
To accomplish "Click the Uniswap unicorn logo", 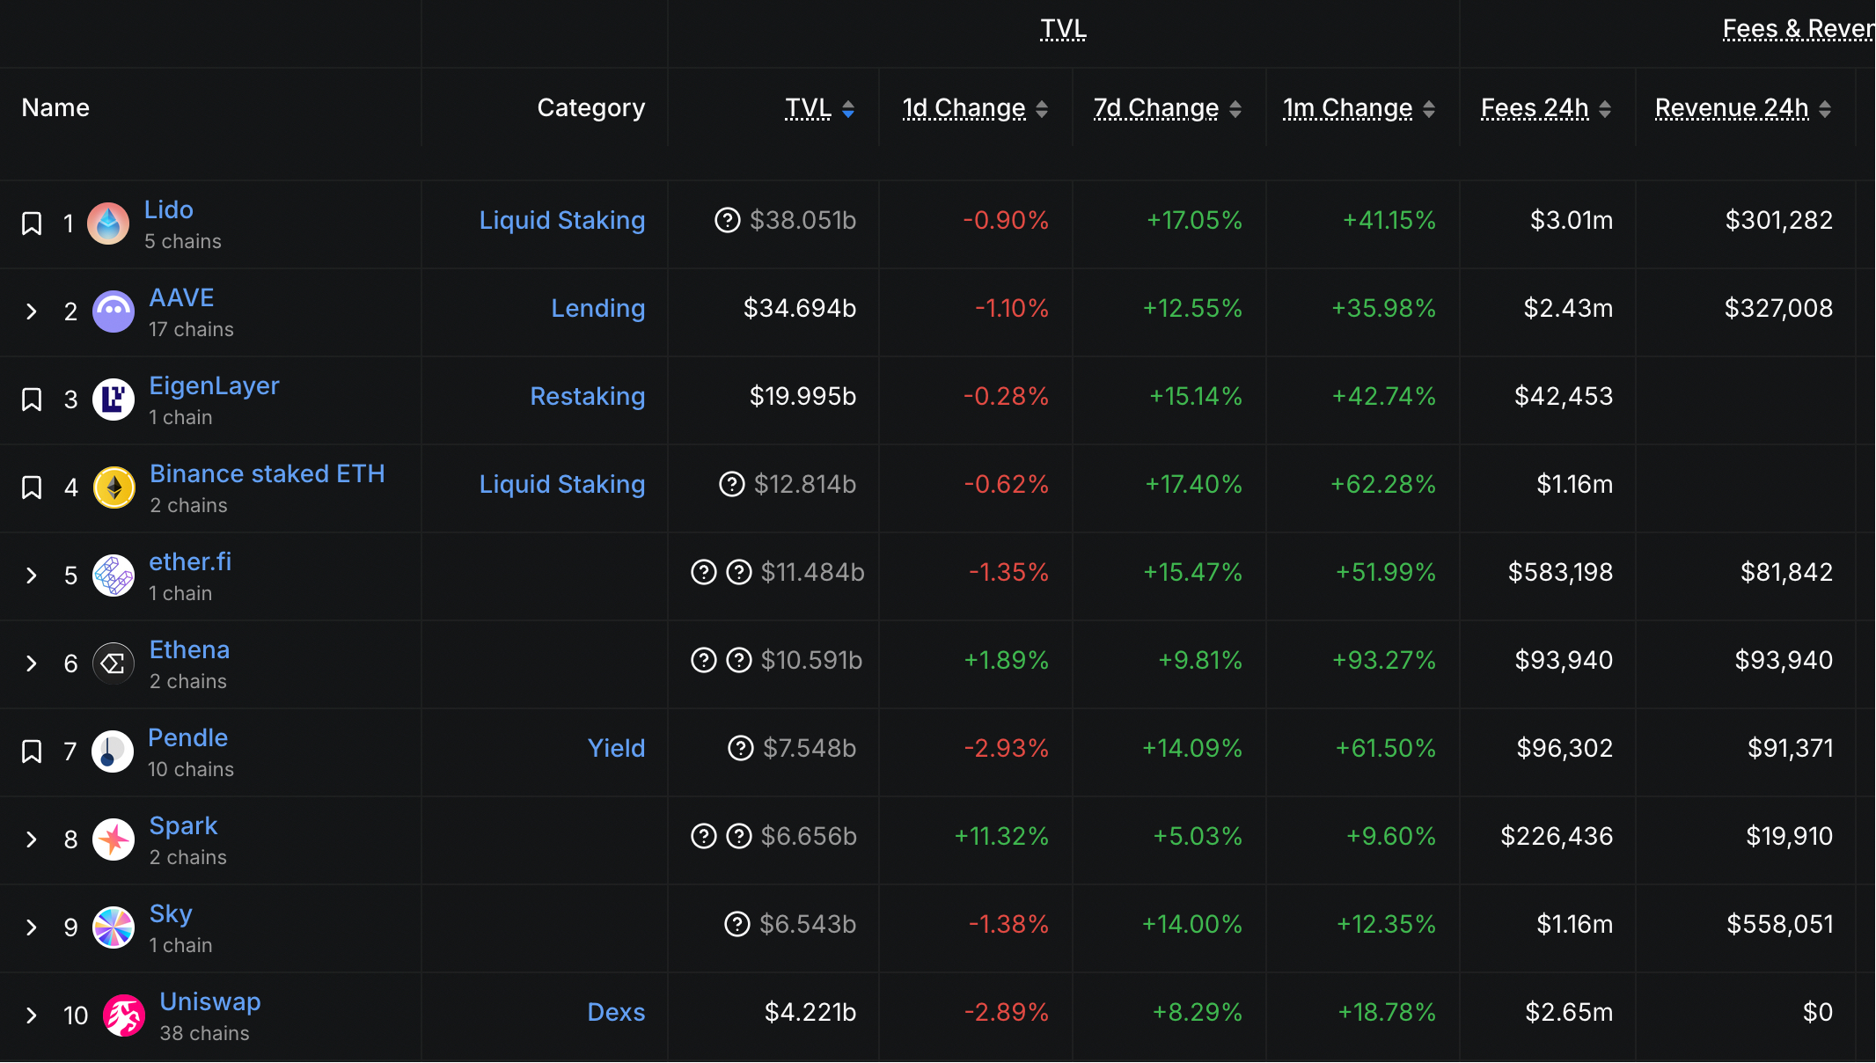I will (x=124, y=1015).
